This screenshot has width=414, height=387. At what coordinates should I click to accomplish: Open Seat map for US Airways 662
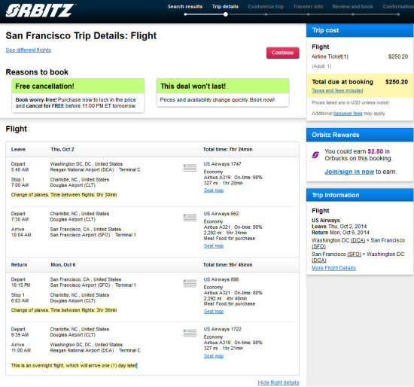tap(214, 245)
